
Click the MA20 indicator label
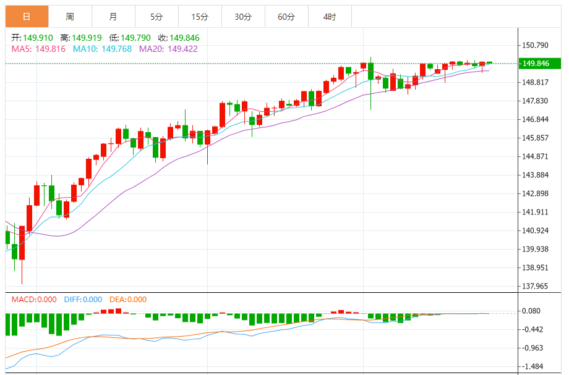(x=168, y=49)
